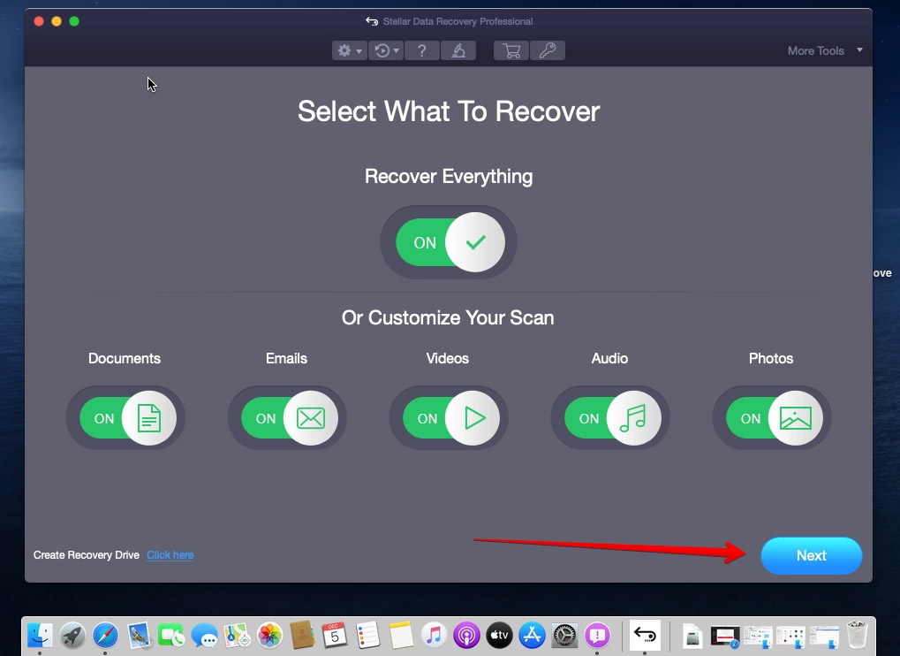This screenshot has height=656, width=900.
Task: Open System Preferences from the Dock
Action: click(x=564, y=636)
